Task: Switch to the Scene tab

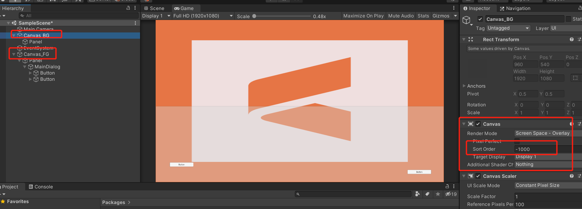Action: tap(154, 8)
